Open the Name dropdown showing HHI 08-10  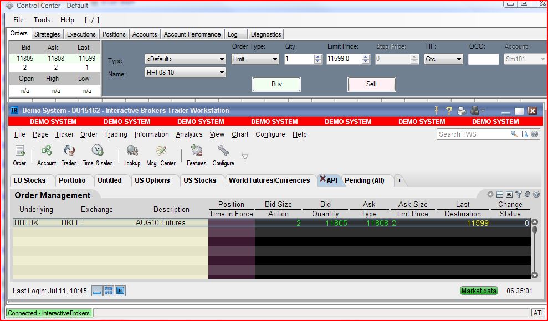185,73
